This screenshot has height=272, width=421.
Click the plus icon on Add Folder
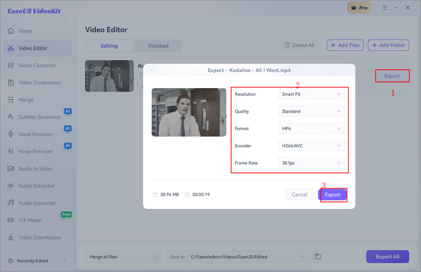coord(374,45)
